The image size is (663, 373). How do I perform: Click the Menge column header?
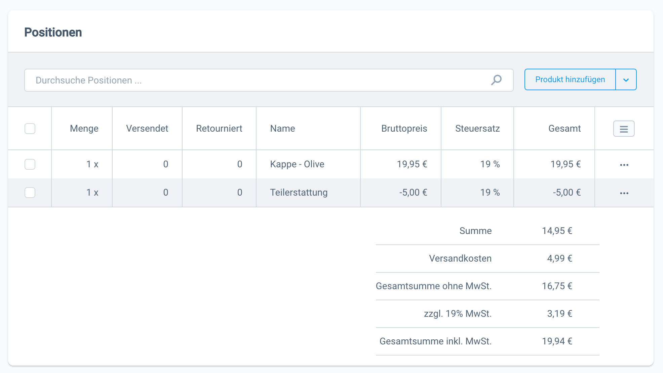84,129
